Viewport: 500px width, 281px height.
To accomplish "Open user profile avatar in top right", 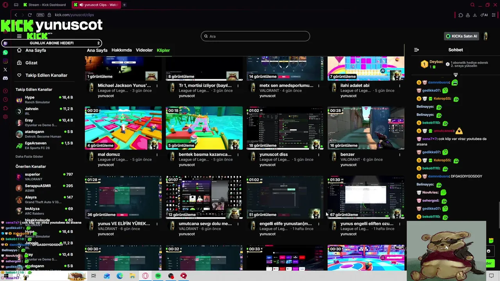I will (486, 36).
